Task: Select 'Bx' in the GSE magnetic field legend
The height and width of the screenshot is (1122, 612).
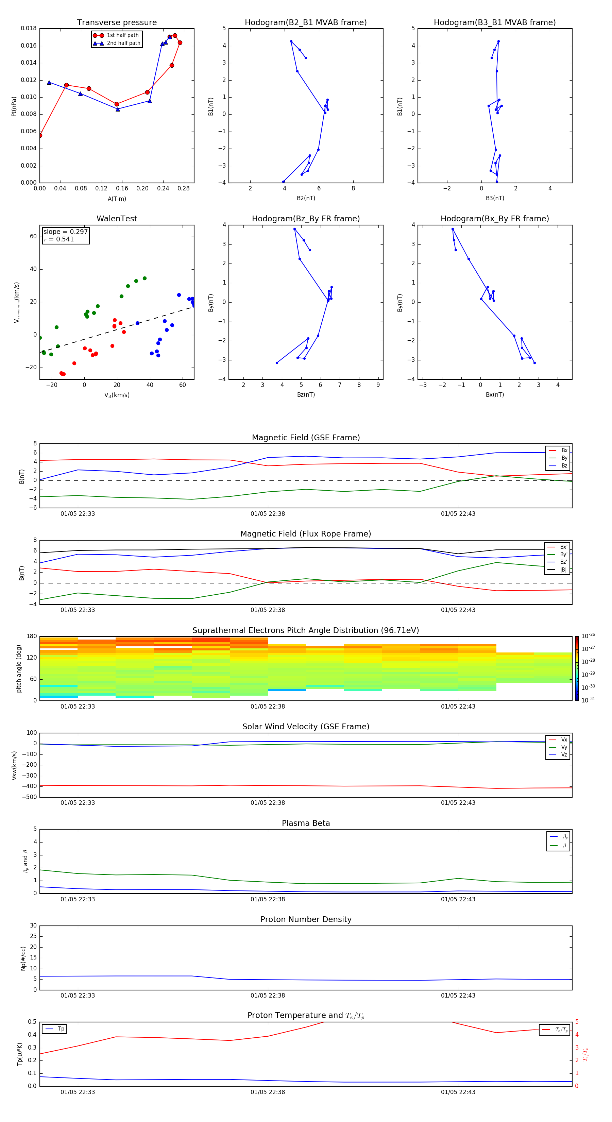Action: click(x=558, y=451)
